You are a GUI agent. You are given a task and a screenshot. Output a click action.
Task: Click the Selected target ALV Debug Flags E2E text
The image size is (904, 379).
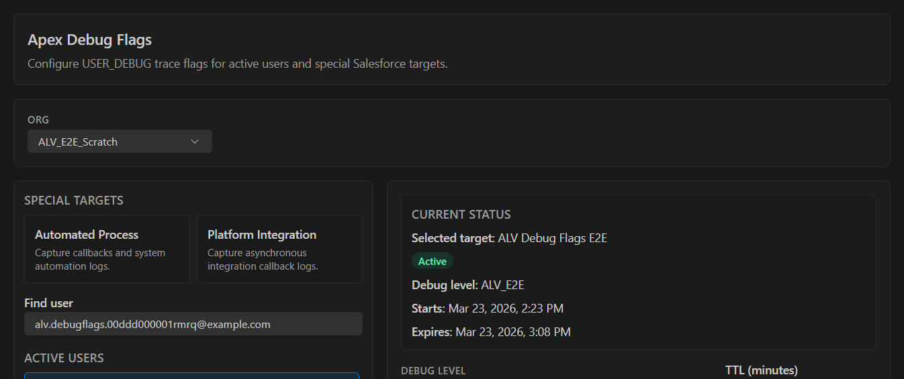pyautogui.click(x=509, y=238)
